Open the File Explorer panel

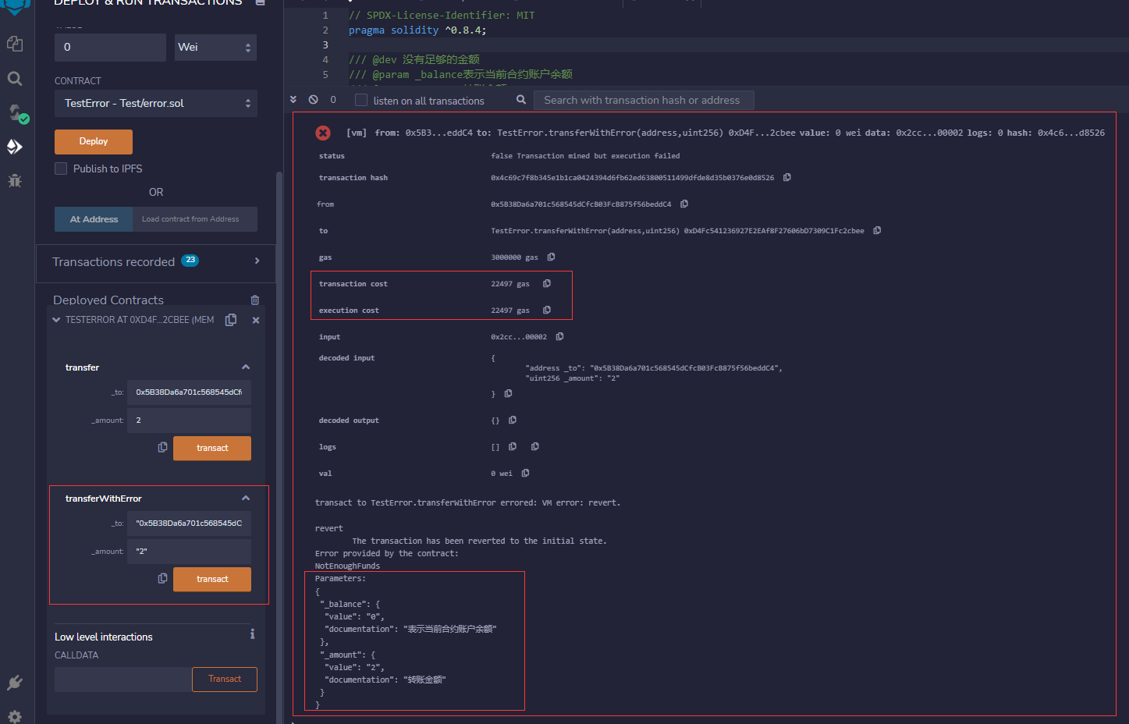[x=16, y=44]
